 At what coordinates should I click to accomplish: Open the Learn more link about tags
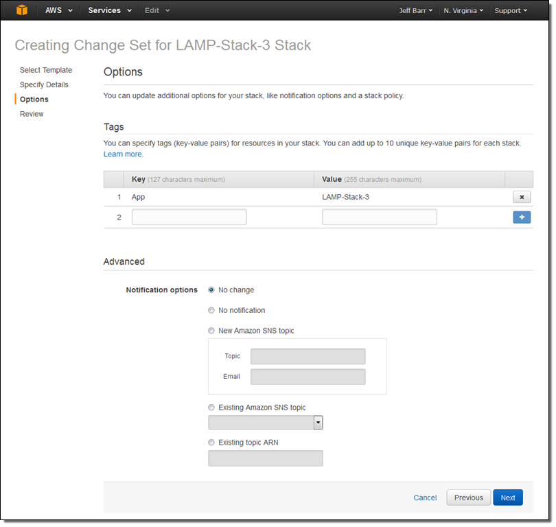[x=123, y=154]
